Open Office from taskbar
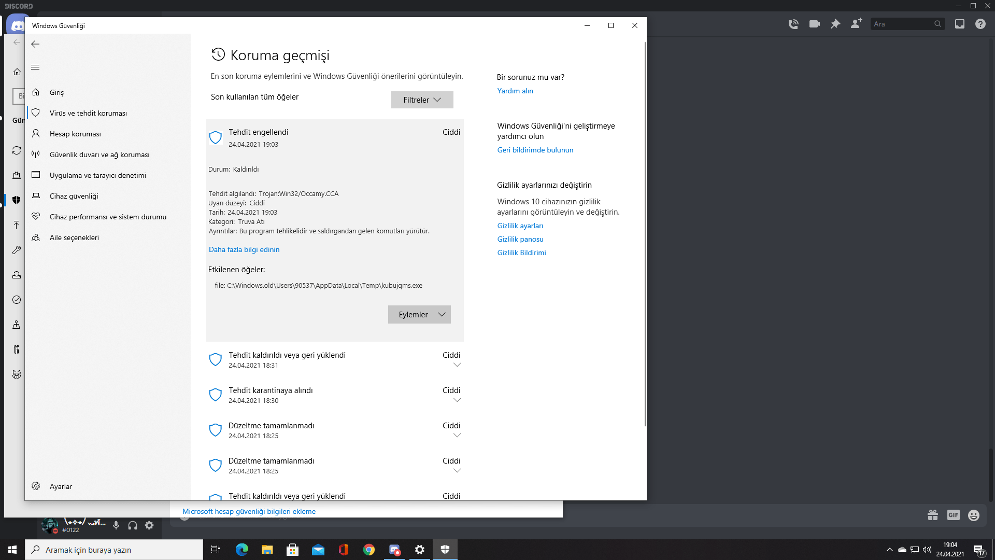The width and height of the screenshot is (995, 560). [344, 550]
